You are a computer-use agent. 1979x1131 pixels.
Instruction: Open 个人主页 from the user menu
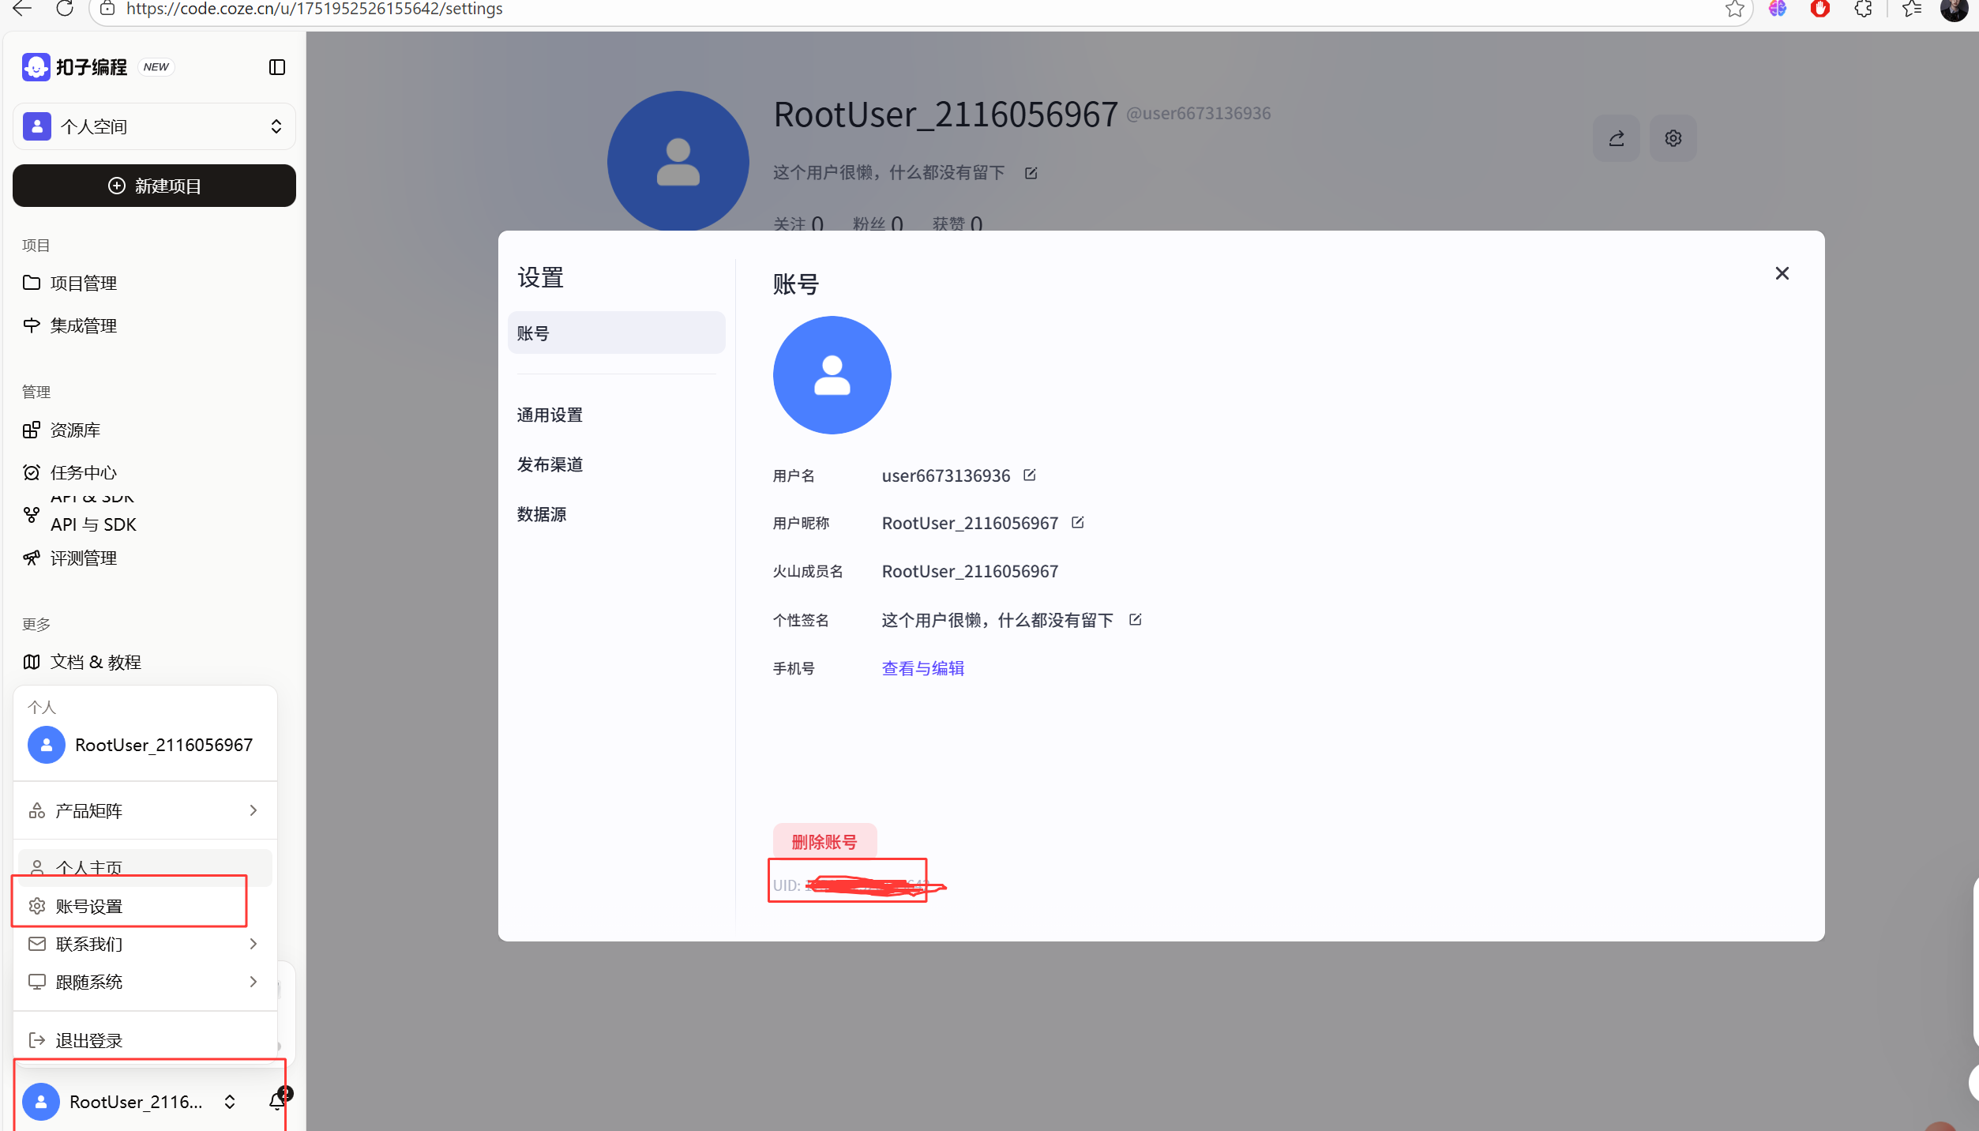pyautogui.click(x=145, y=867)
